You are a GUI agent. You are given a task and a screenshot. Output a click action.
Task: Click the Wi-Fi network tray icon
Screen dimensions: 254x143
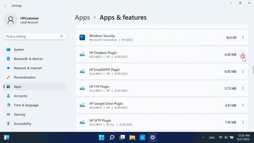221,137
